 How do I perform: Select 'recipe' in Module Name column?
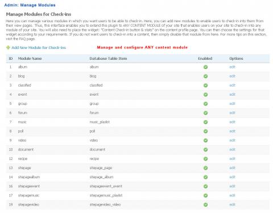pyautogui.click(x=23, y=159)
